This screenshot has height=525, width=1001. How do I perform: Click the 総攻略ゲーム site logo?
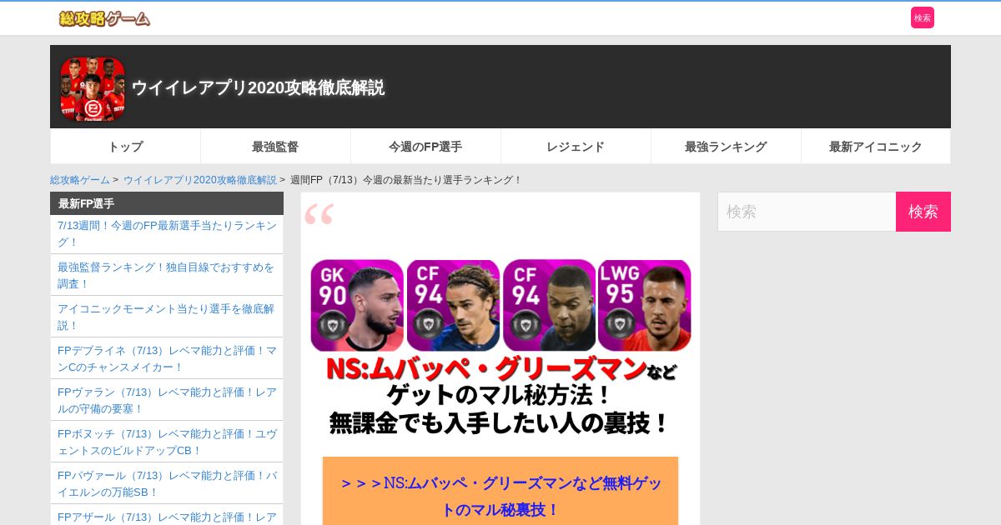(x=104, y=18)
